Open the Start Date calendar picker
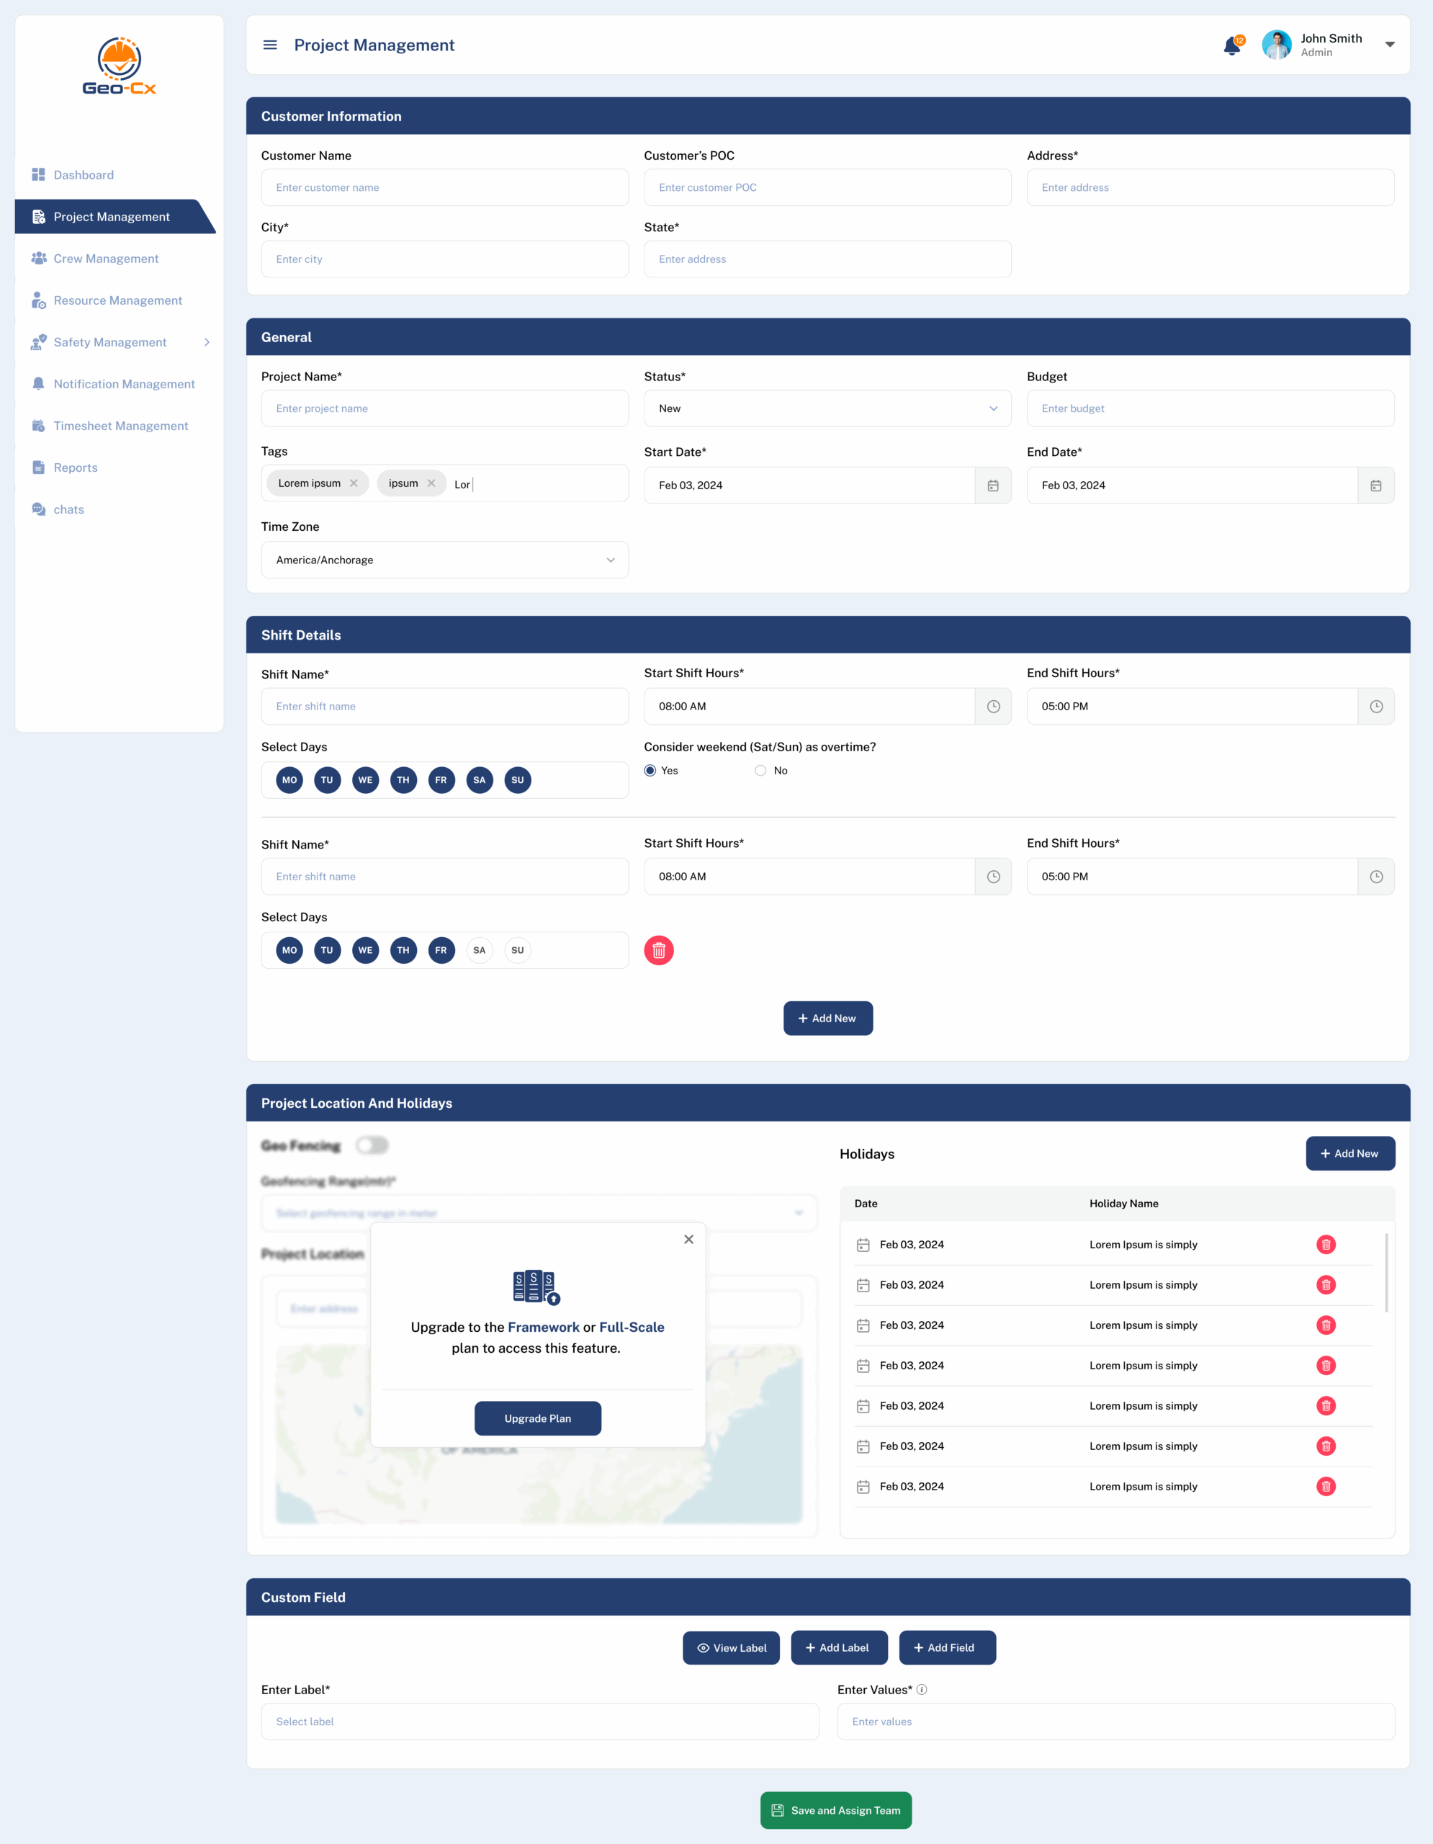The height and width of the screenshot is (1844, 1433). click(992, 485)
